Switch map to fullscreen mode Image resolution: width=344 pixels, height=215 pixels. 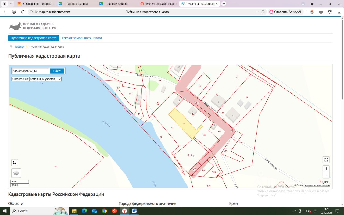pos(326,160)
